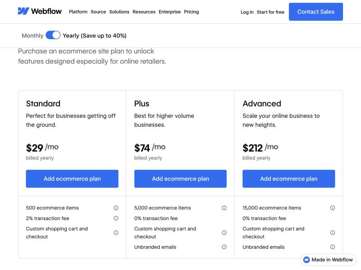Viewport: 361px width, 270px height.
Task: Open info icon for 500 ecommerce items
Action: pyautogui.click(x=116, y=208)
